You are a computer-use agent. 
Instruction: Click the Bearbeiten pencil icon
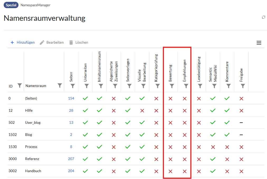42,42
